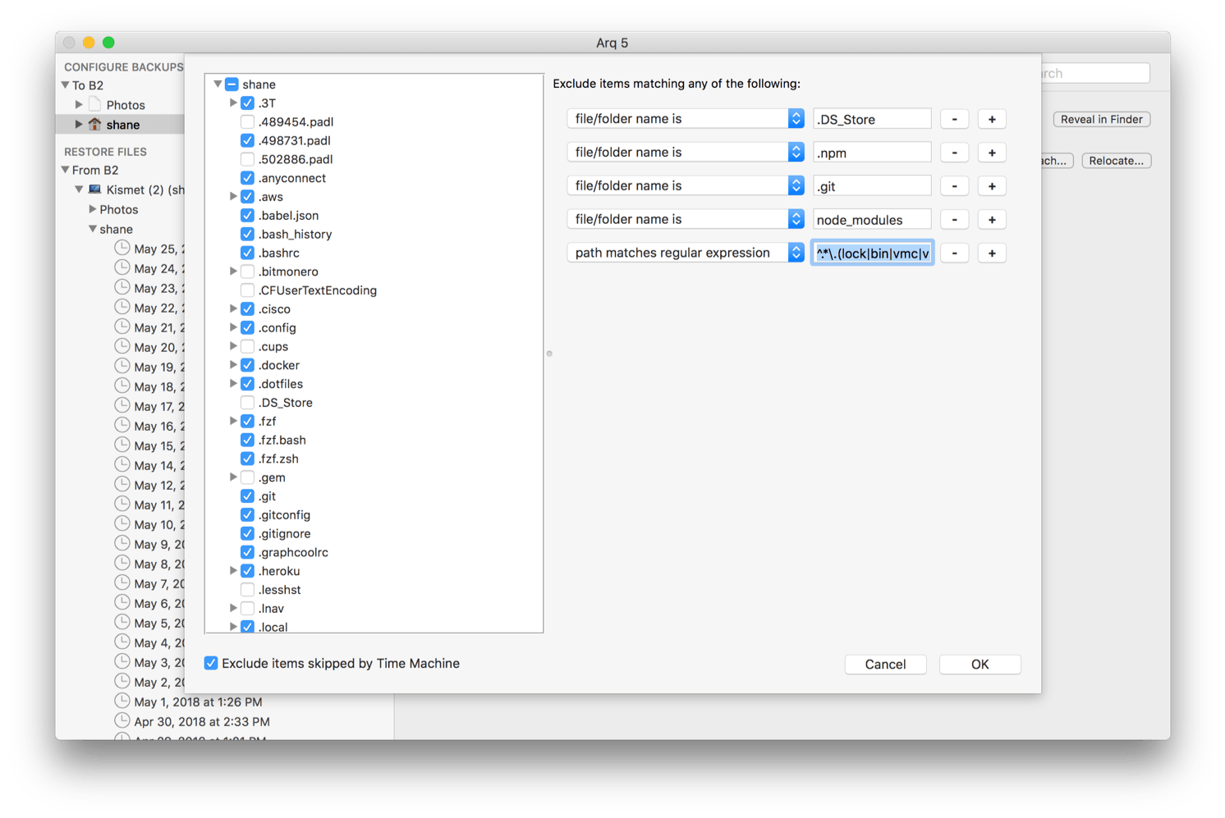Click Reveal in Finder button

(1101, 119)
